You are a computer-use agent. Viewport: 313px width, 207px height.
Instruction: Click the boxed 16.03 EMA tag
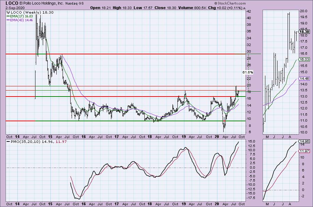[304, 59]
